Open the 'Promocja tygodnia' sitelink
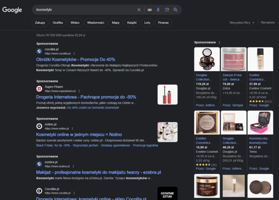The height and width of the screenshot is (200, 279). click(145, 145)
